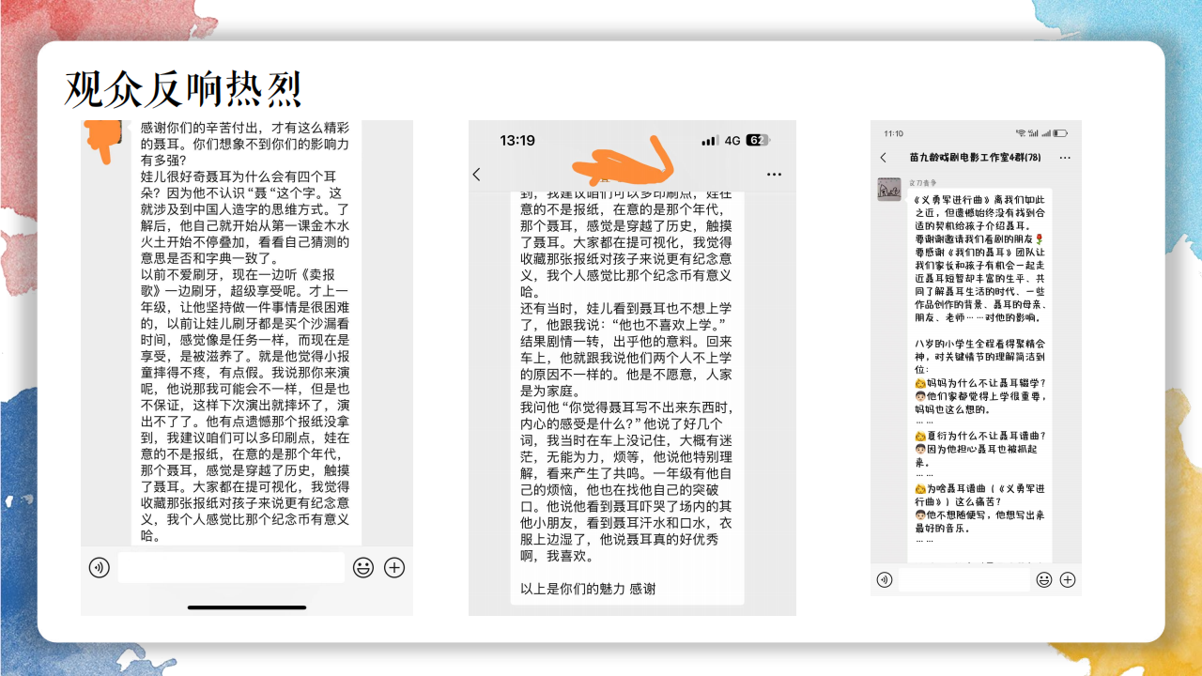Click the 13:19 clock in the status bar
1202x676 pixels.
pyautogui.click(x=516, y=141)
